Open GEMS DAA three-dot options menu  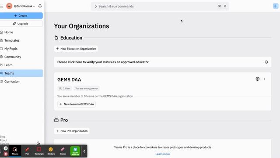click(x=264, y=79)
